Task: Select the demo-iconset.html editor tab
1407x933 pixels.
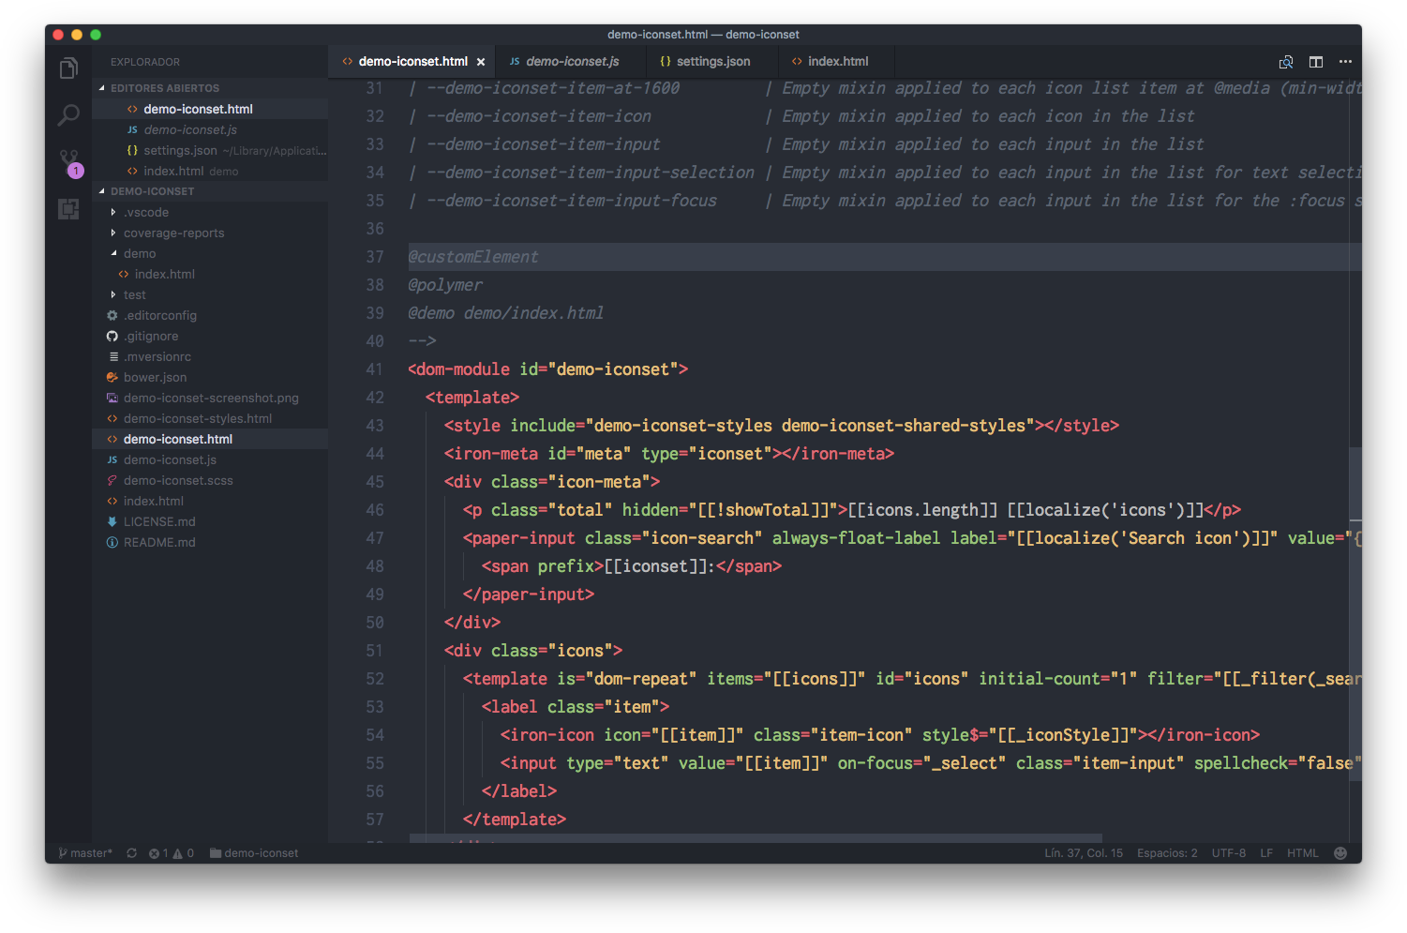Action: pyautogui.click(x=412, y=62)
